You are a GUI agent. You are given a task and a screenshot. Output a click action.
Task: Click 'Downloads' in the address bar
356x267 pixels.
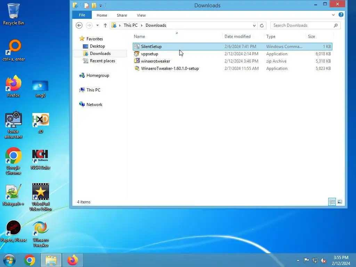click(156, 25)
